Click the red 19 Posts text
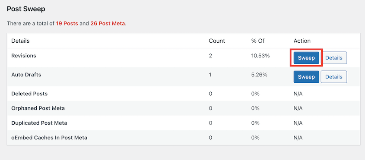The height and width of the screenshot is (160, 365). pyautogui.click(x=67, y=23)
